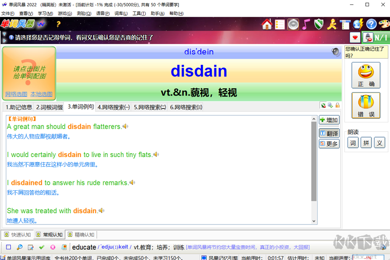Click the 网络选图 link
Image resolution: width=390 pixels, height=260 pixels.
coord(17,94)
